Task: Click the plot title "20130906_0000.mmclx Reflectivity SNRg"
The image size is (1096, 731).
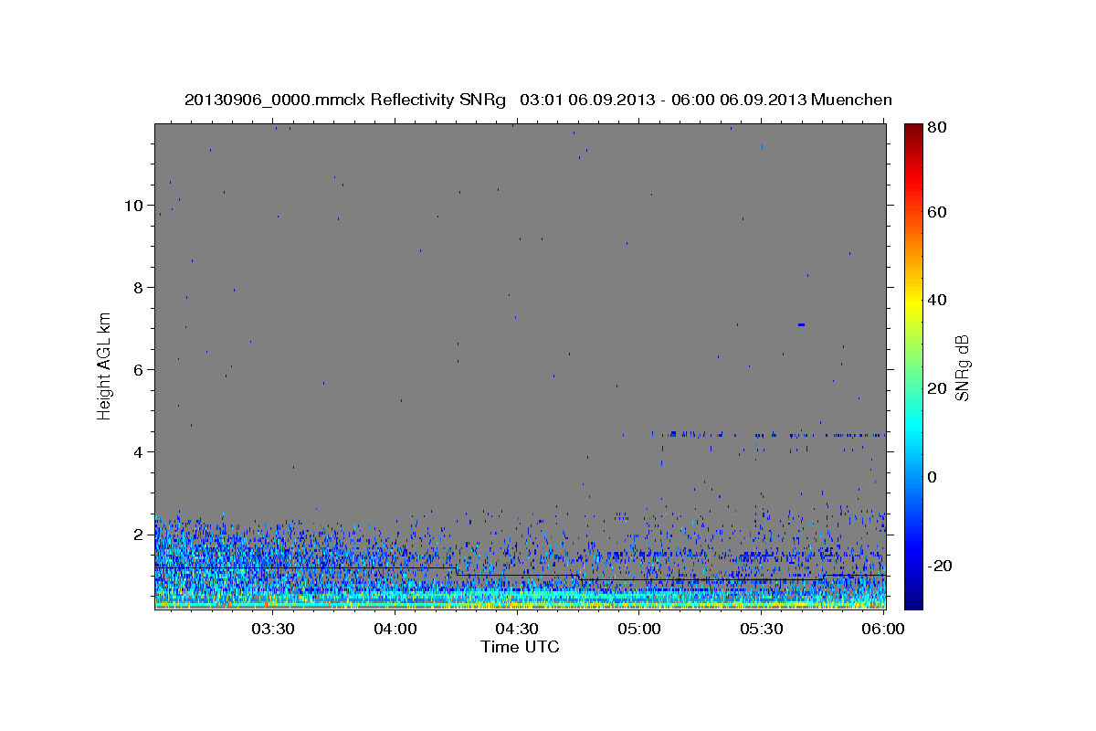Action: coord(344,101)
